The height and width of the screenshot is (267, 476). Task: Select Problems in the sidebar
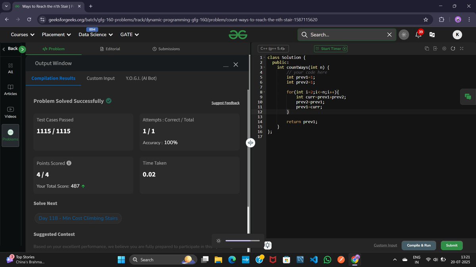[10, 135]
